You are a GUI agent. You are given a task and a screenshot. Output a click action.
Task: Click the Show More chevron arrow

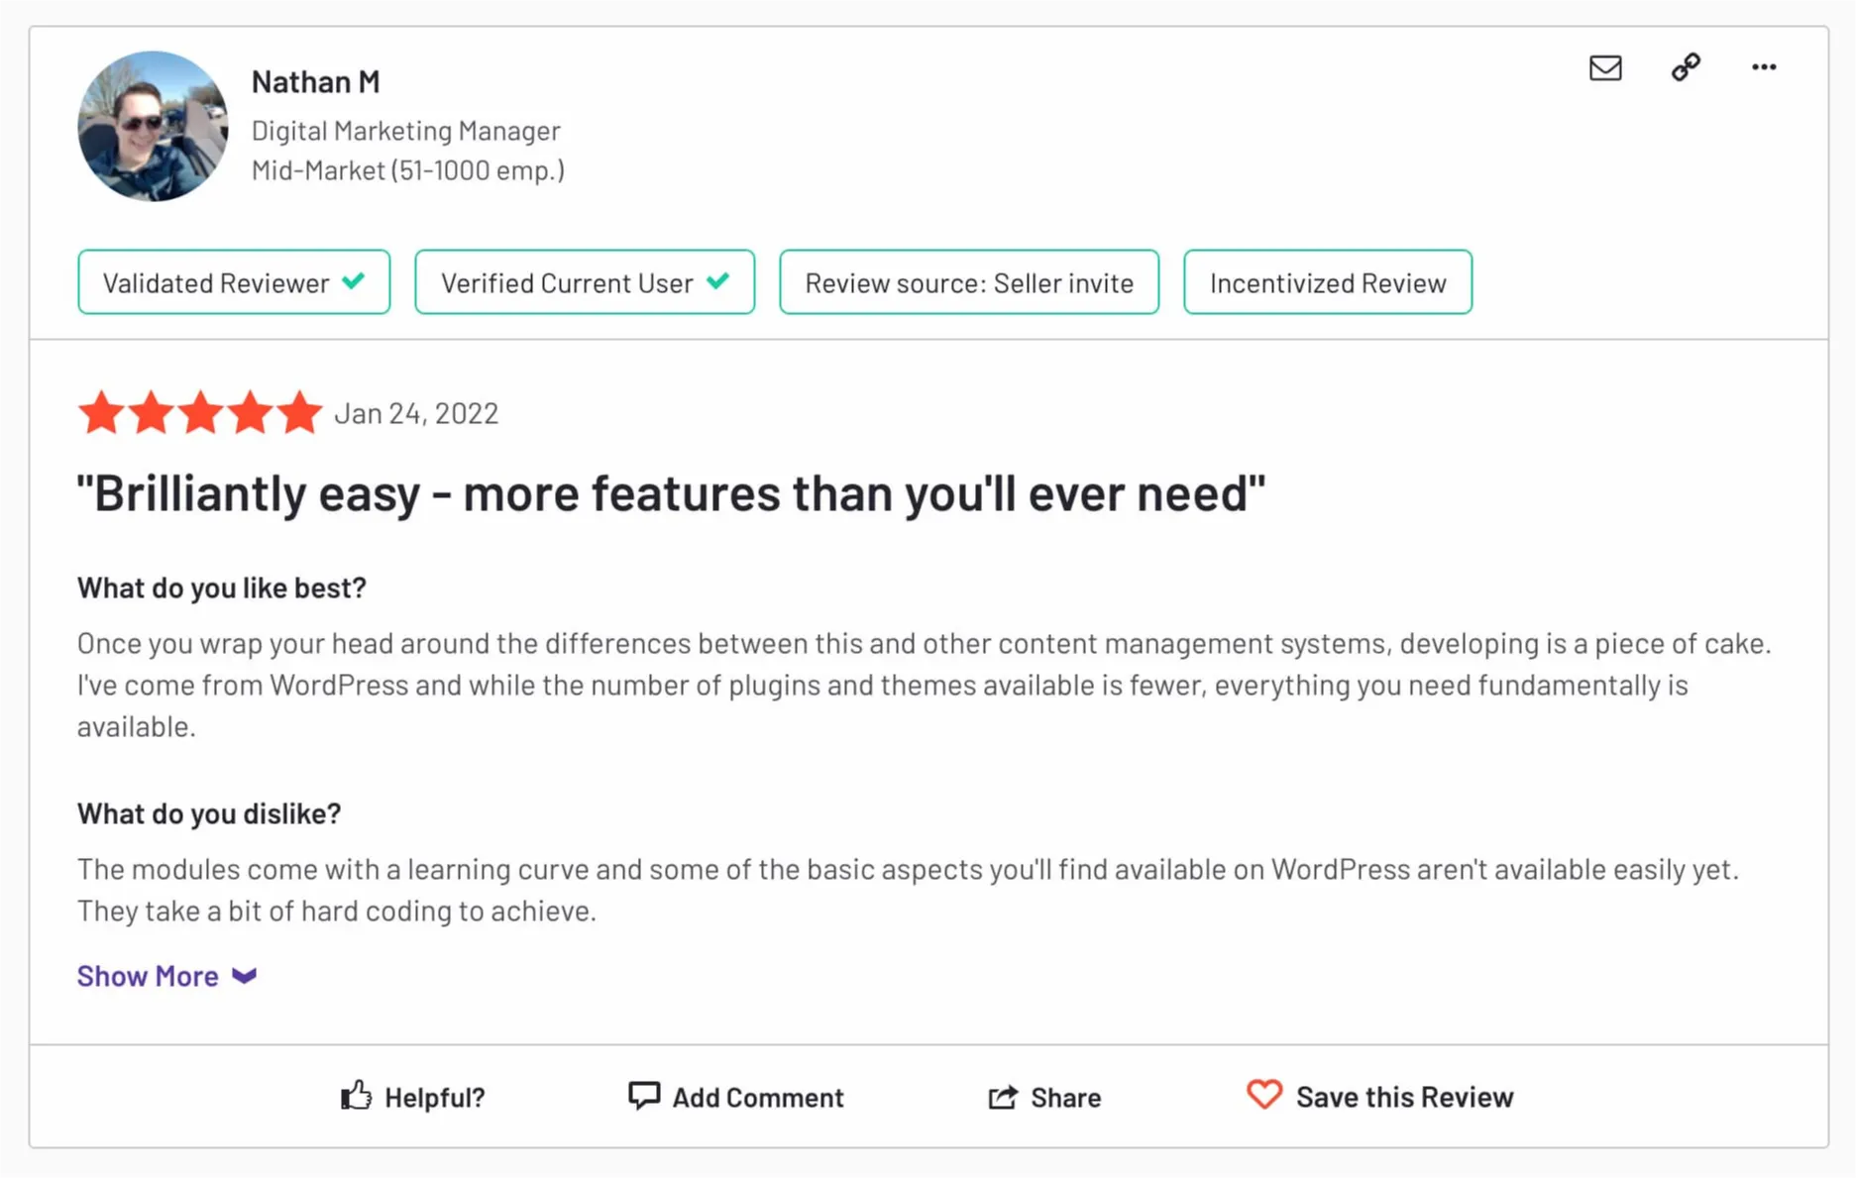pos(245,976)
